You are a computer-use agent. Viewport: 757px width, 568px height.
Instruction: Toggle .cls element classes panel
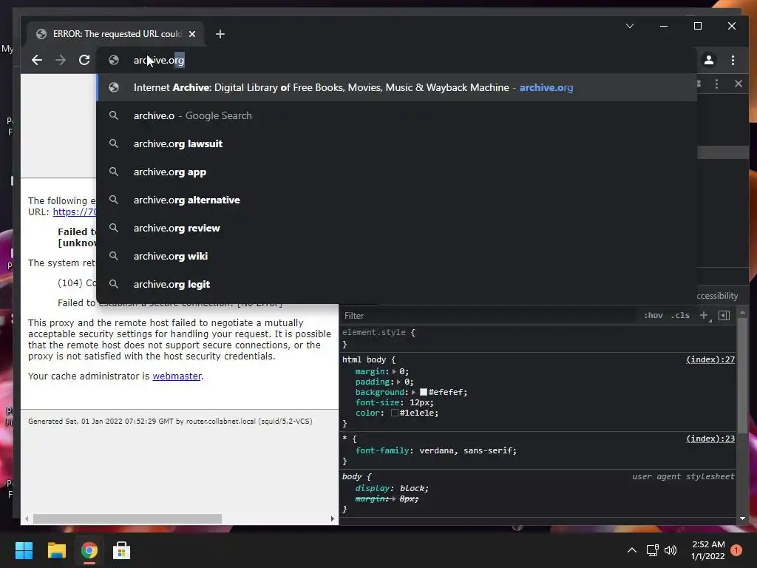(x=680, y=315)
